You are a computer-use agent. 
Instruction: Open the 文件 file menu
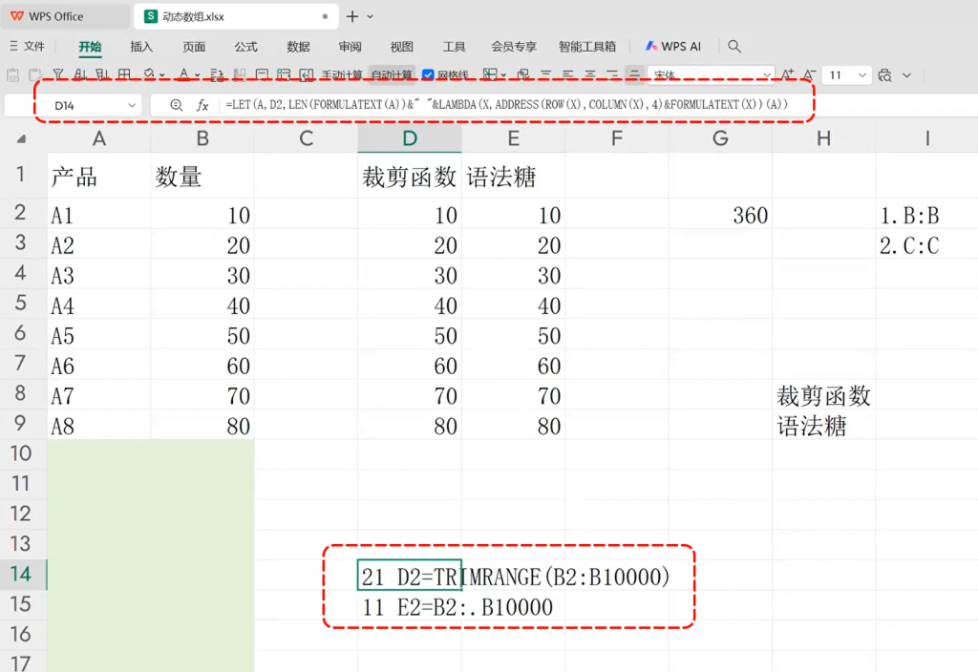click(x=28, y=46)
